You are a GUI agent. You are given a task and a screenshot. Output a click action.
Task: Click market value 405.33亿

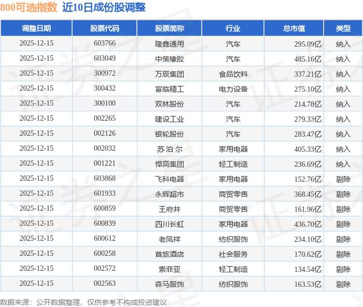308,149
